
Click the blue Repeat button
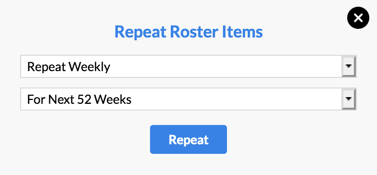coord(188,139)
